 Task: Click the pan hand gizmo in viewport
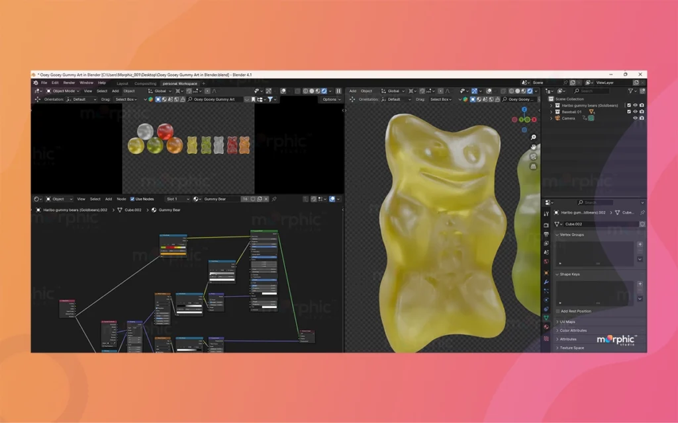(534, 147)
